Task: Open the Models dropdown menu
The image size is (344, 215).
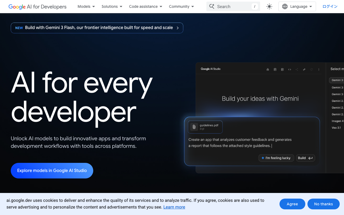Action: [86, 6]
